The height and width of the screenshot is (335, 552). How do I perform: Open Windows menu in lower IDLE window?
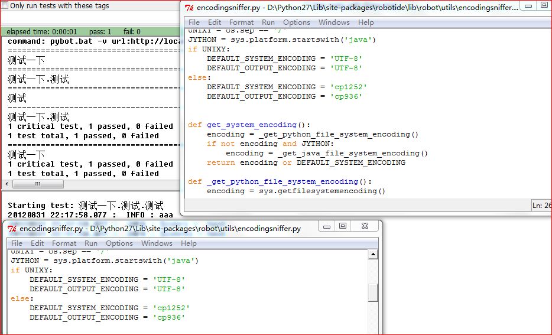157,243
